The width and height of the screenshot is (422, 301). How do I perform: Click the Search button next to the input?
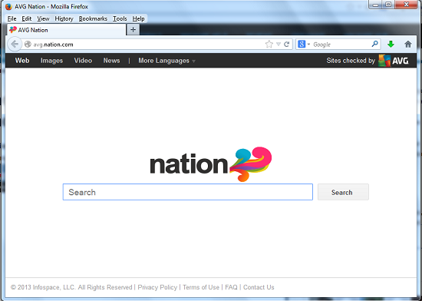coord(343,192)
